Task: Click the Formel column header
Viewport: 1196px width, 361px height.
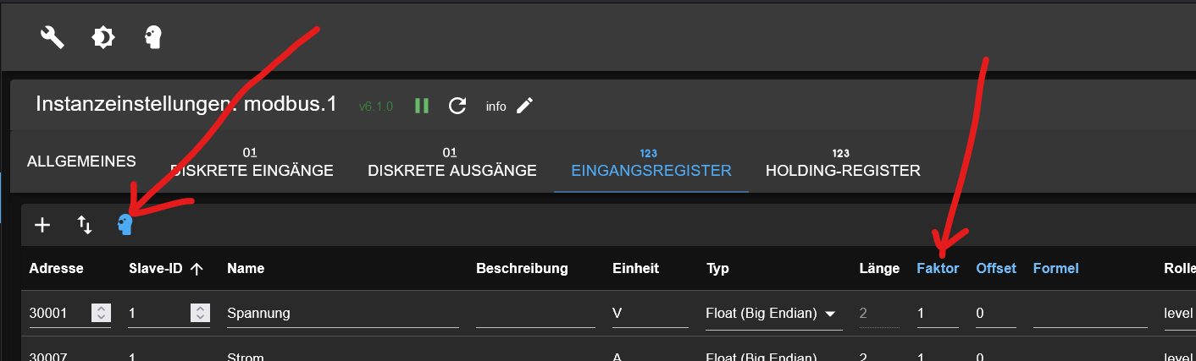Action: pos(1055,269)
